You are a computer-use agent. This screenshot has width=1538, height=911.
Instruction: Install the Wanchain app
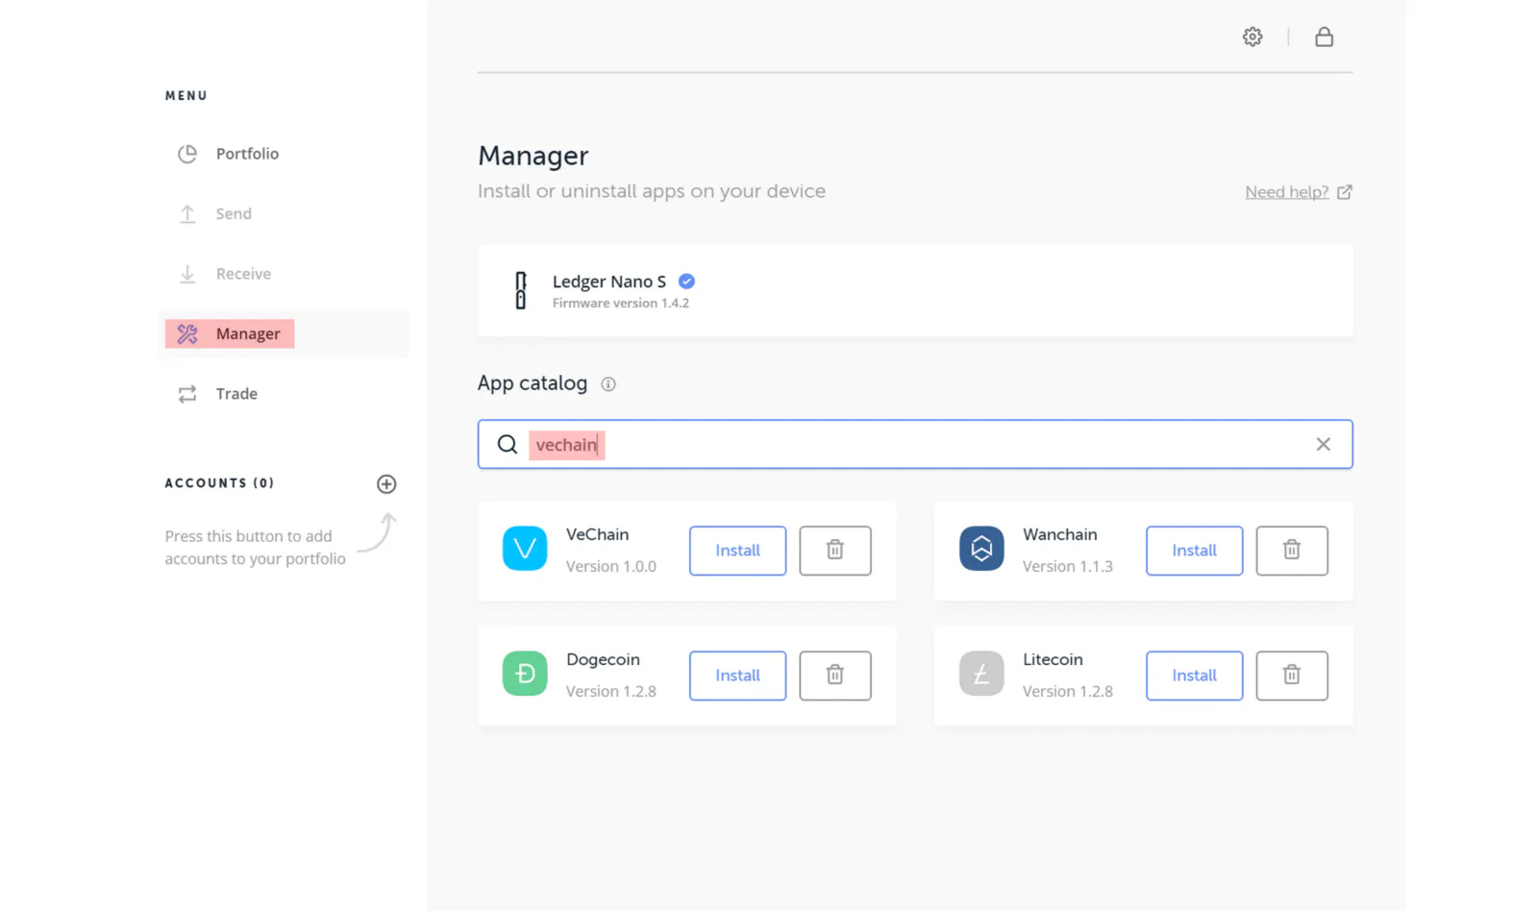coord(1194,551)
